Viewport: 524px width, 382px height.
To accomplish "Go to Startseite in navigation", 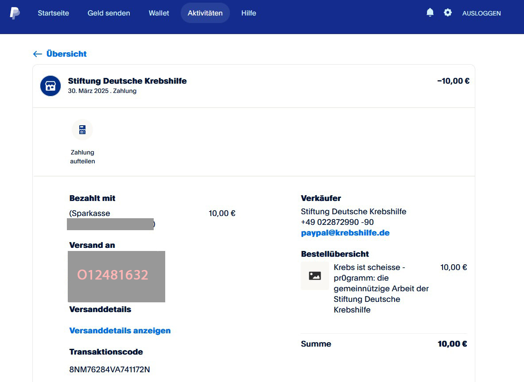I will click(x=53, y=13).
